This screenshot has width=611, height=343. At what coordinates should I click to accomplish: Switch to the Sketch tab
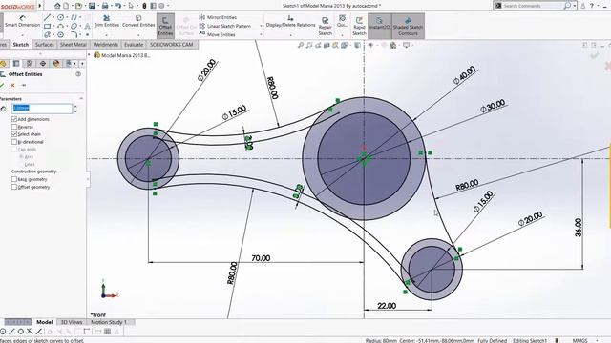[x=21, y=45]
